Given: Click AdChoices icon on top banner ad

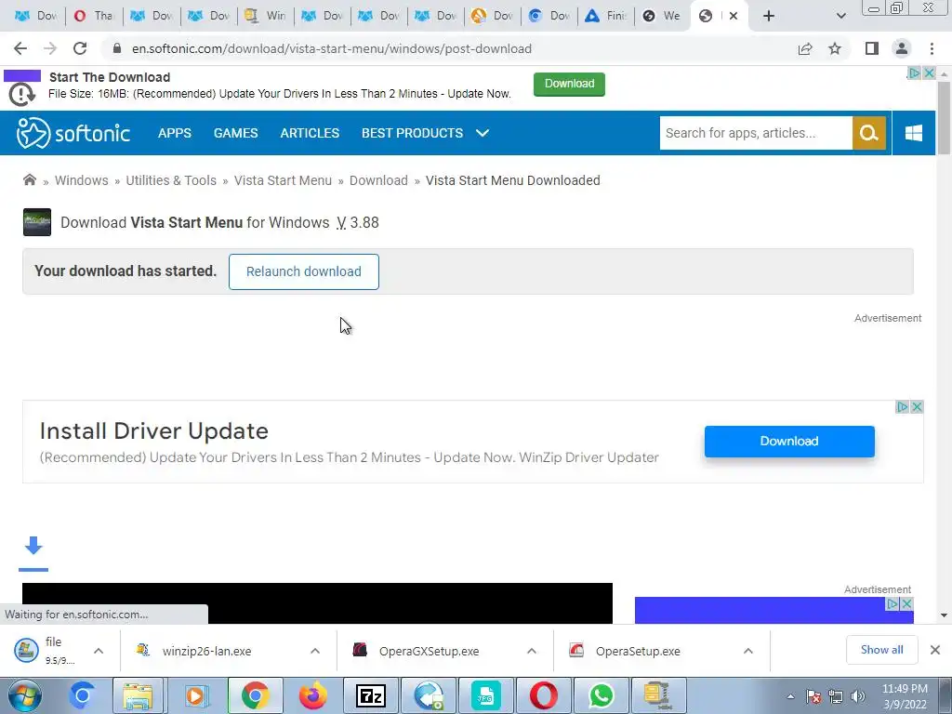Looking at the screenshot, I should click(915, 73).
